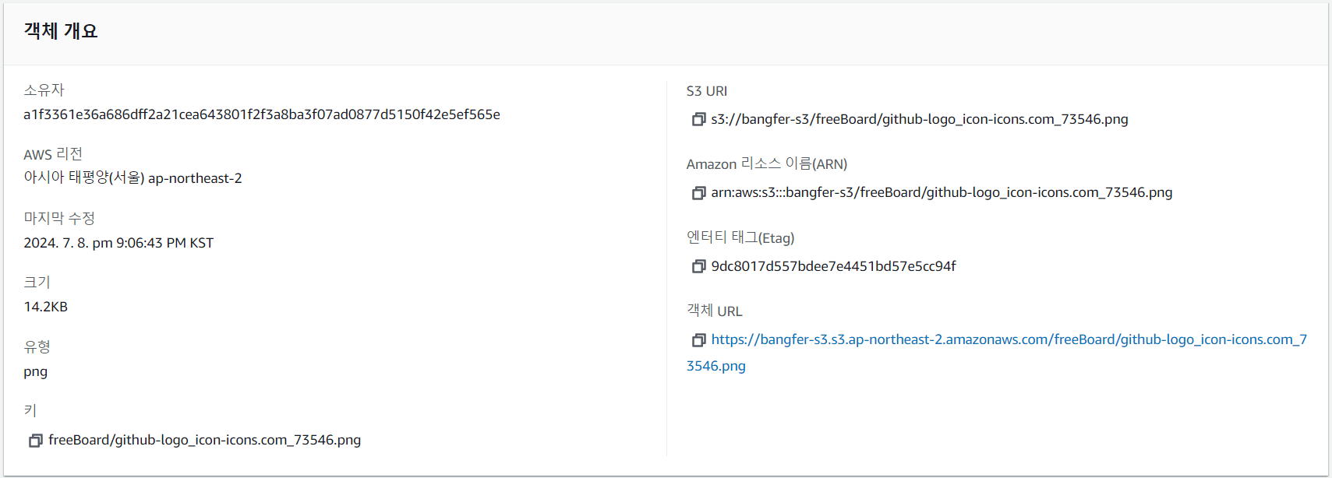
Task: Copy the object URL using copy icon
Action: click(x=698, y=340)
